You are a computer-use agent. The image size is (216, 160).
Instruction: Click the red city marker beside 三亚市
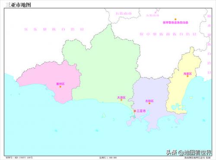coord(135,111)
